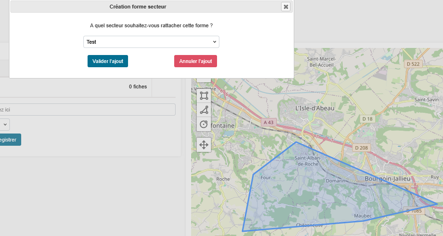Select the rectangle draw tool on map
The image size is (443, 236).
[x=204, y=96]
